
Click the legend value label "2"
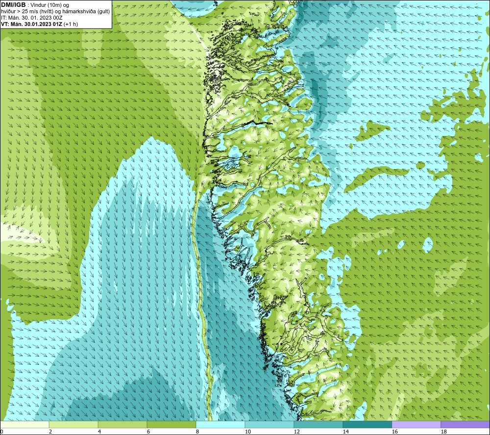[50, 432]
